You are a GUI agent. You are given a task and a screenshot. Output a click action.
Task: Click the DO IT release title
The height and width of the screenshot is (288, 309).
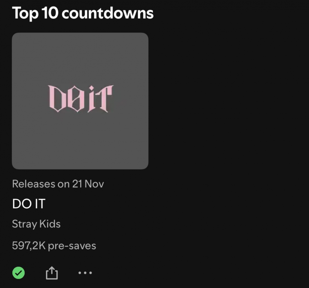[x=28, y=204]
